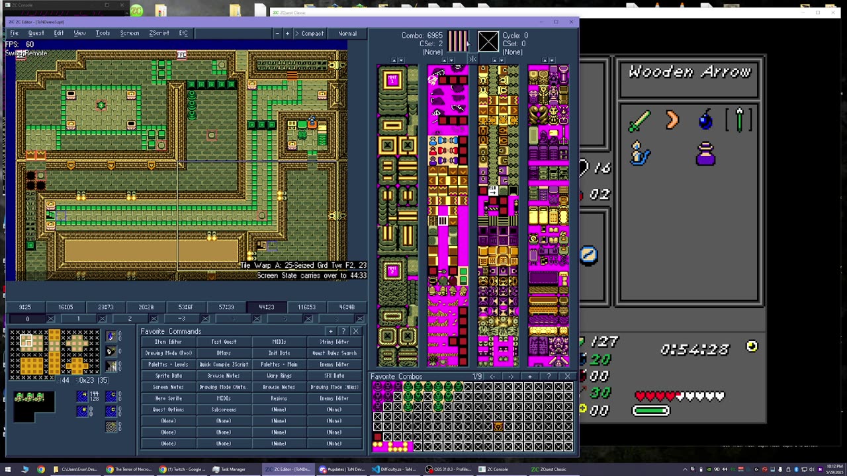This screenshot has width=847, height=476.
Task: Add entry with Favorite Combos plus
Action: [529, 376]
